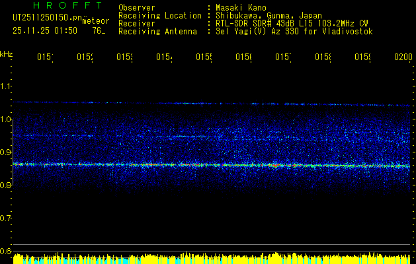This screenshot has height=264, width=416.
Task: Click the kHz axis unit label
Action: click(7, 54)
